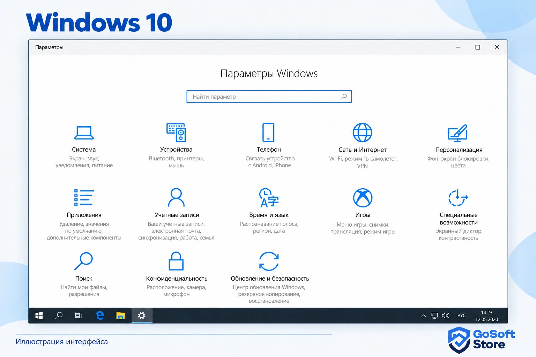Open the Персонализация monitor and brush icon
Screen dimensions: 536x357
458,133
